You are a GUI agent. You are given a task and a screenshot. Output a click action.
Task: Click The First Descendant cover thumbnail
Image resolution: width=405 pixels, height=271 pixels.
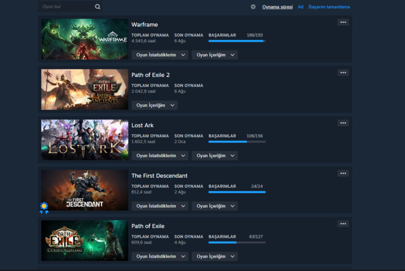(x=85, y=190)
